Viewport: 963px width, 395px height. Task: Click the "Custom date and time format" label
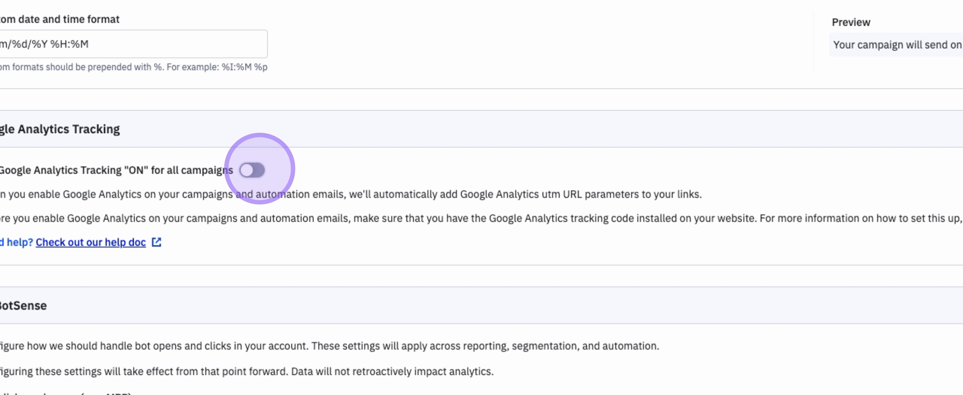click(60, 19)
